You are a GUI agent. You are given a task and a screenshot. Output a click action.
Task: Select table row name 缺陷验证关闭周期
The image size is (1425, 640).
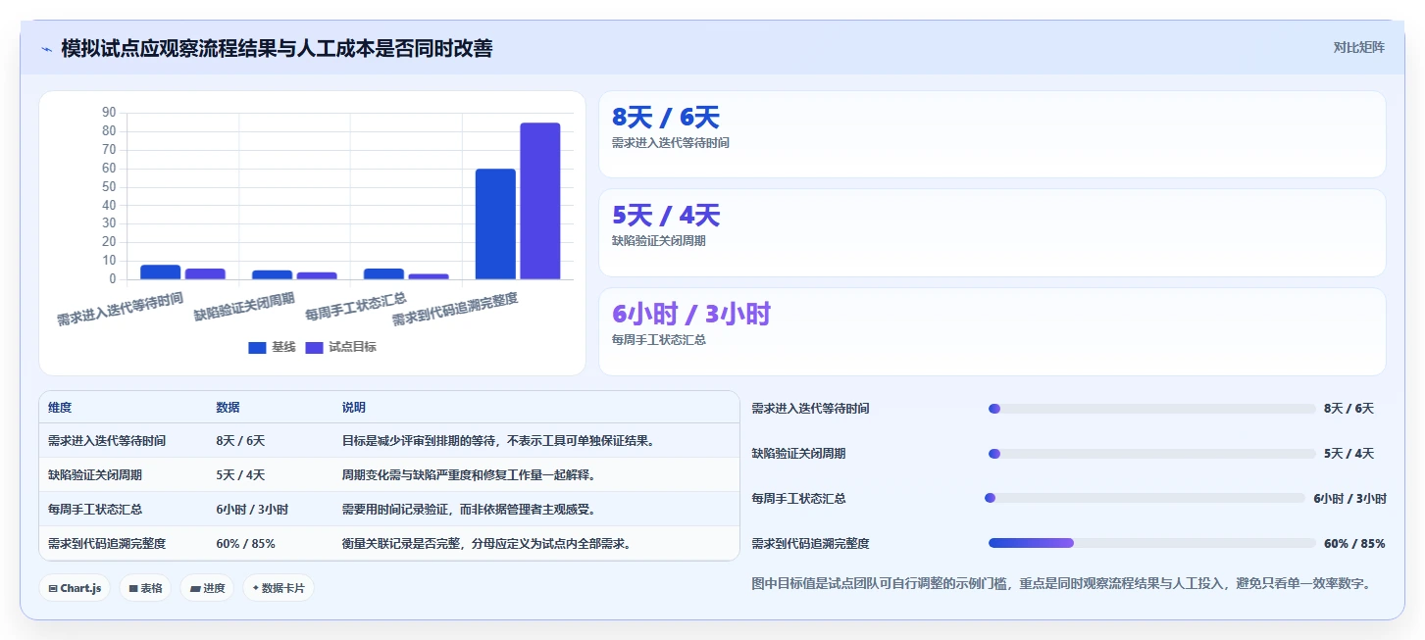pos(95,475)
